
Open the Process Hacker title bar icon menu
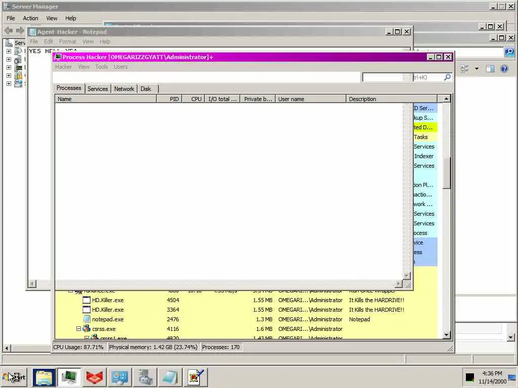[x=58, y=57]
